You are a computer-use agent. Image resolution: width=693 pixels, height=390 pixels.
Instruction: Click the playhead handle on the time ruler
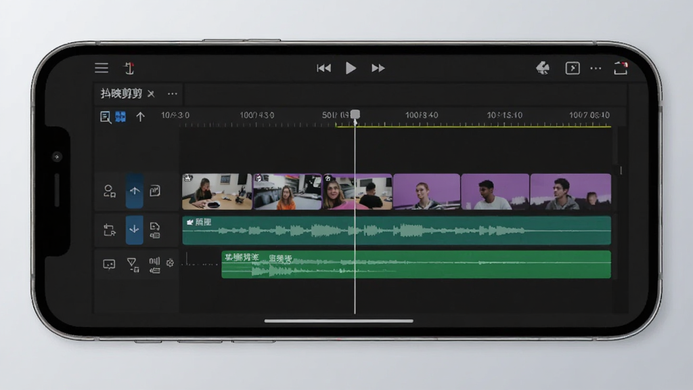point(355,114)
